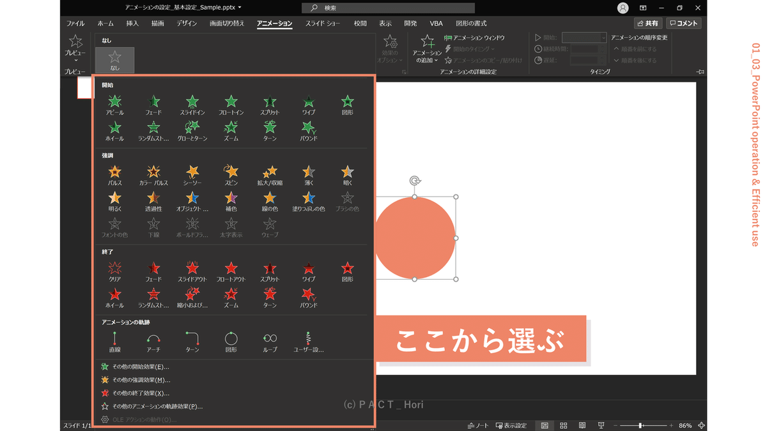Choose バウンド in the 終了 section
This screenshot has height=431, width=767.
point(309,298)
